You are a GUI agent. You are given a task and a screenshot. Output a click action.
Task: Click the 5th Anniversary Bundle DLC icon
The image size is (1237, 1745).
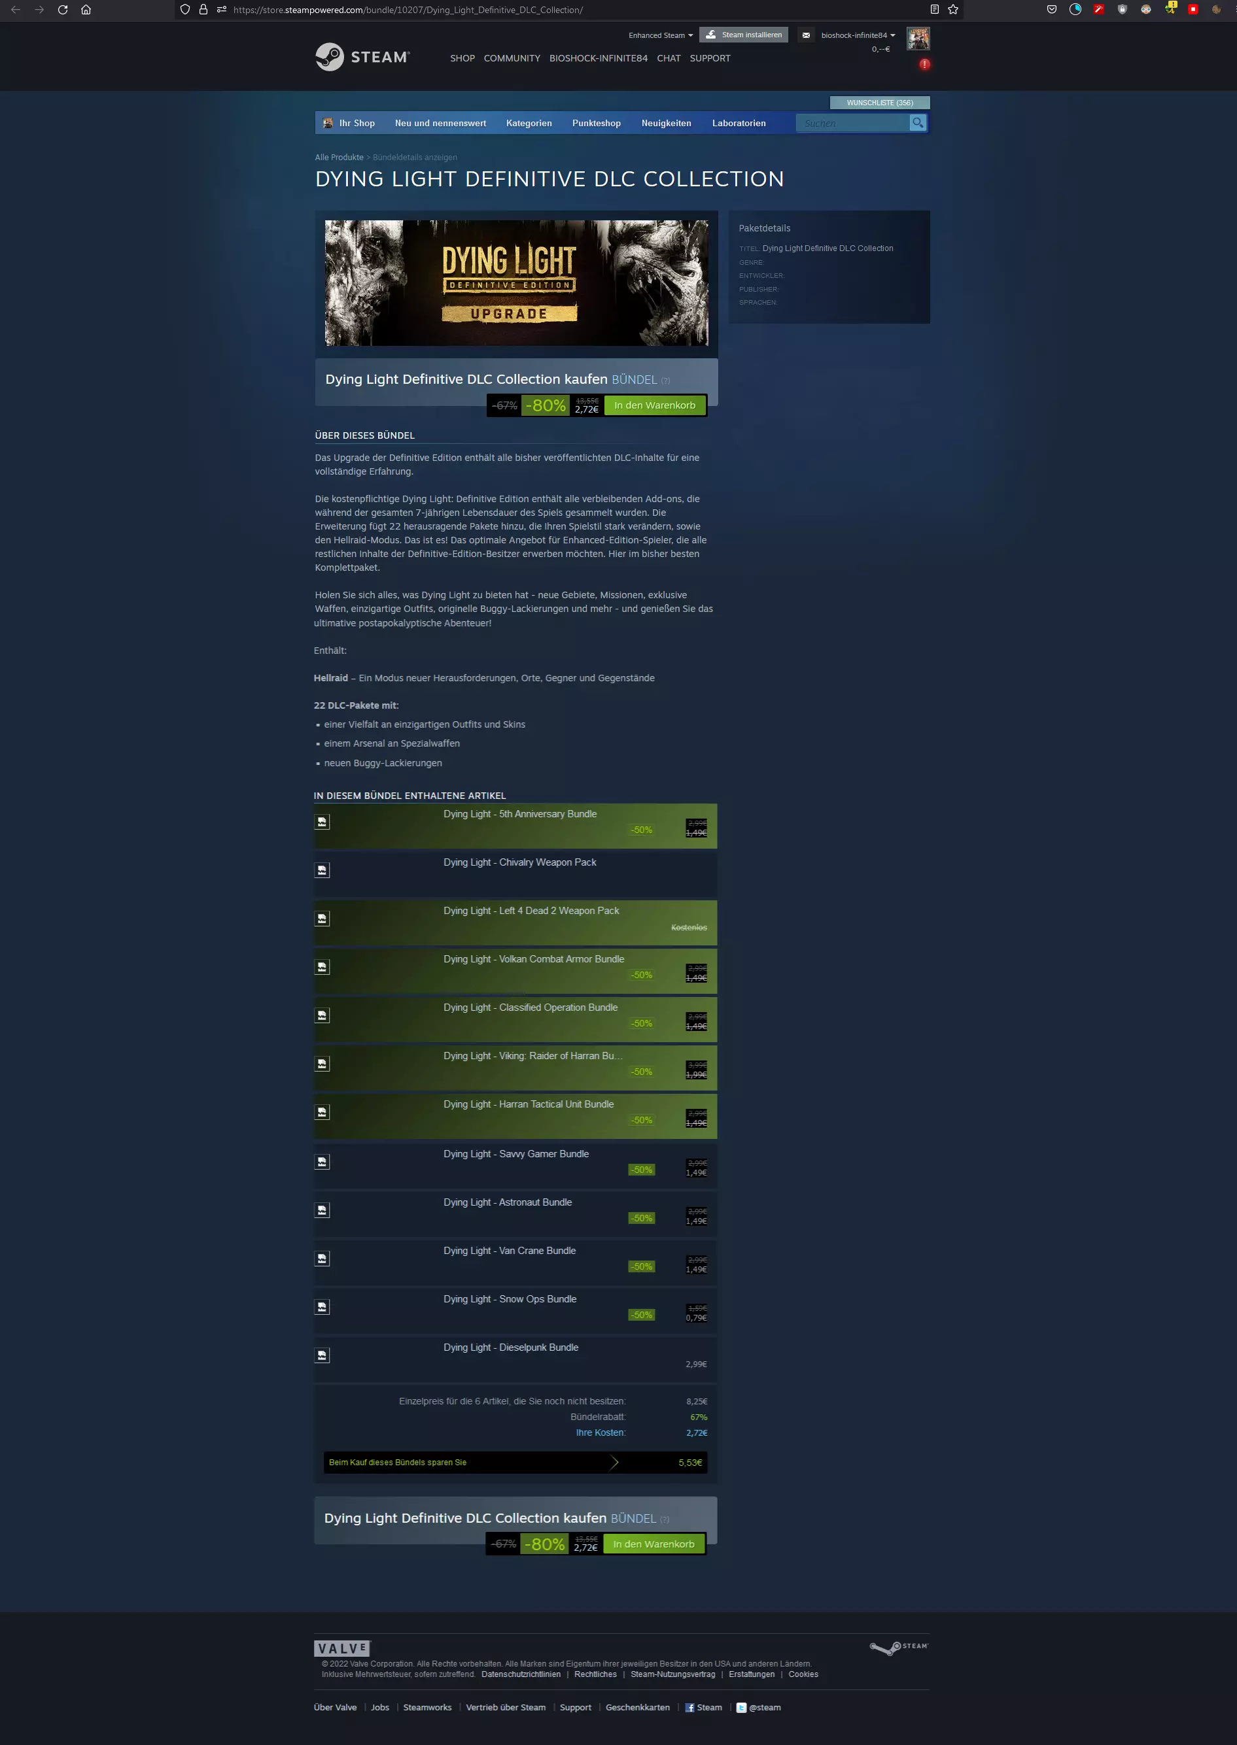(322, 822)
